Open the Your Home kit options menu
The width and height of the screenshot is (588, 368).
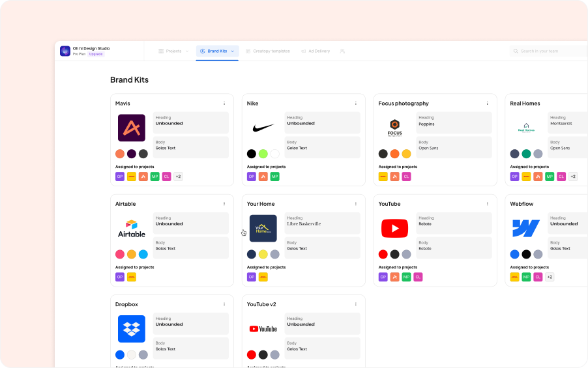(x=356, y=204)
